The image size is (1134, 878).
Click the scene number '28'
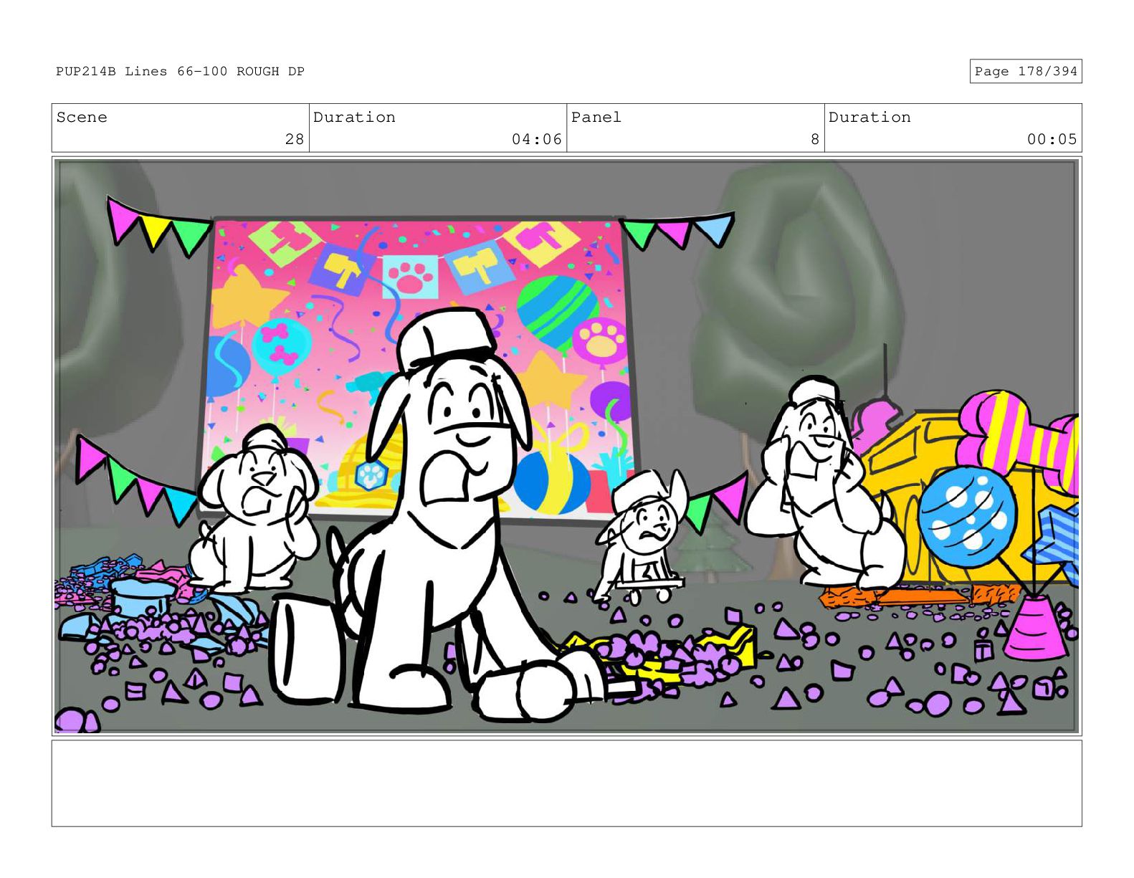(x=294, y=139)
